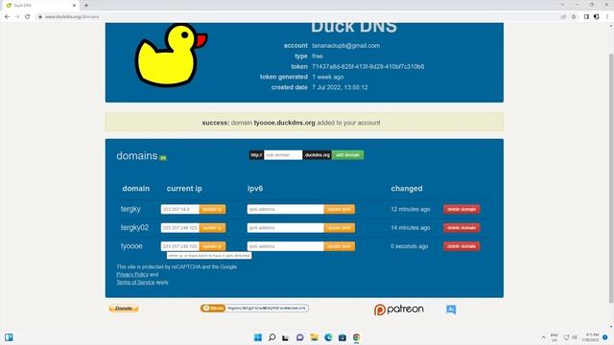
Task: Click '0 seconds ago' changed value
Action: point(410,246)
